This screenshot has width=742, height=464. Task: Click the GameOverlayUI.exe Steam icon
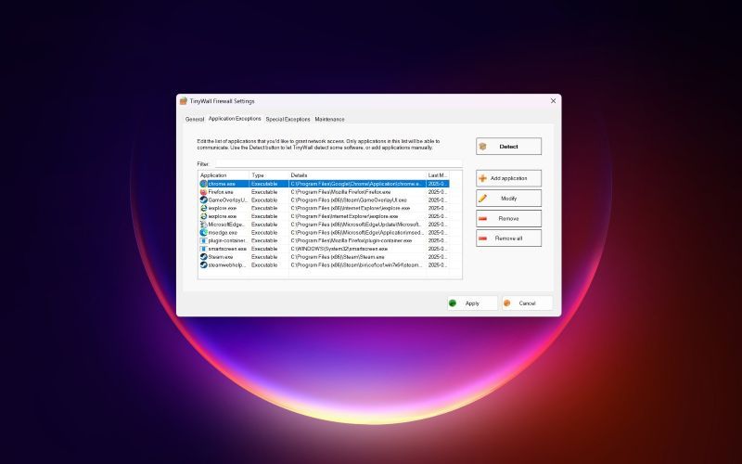(x=203, y=200)
